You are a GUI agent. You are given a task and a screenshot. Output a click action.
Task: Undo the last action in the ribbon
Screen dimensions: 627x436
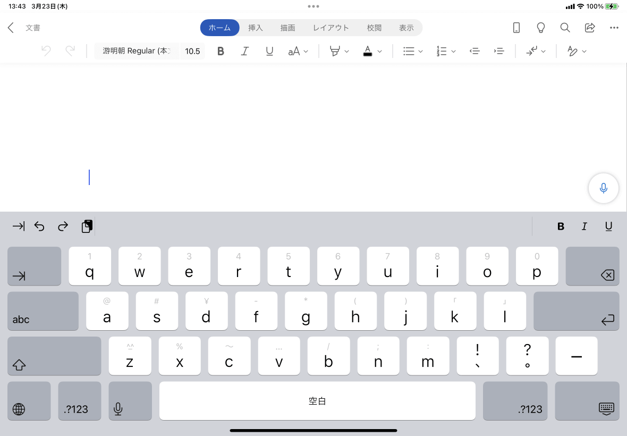pos(46,51)
